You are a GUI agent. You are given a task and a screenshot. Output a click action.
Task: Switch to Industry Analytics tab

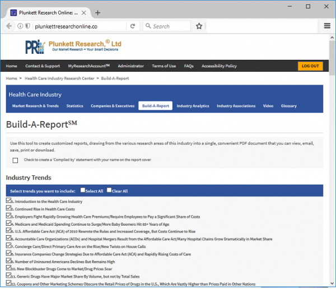click(x=193, y=106)
